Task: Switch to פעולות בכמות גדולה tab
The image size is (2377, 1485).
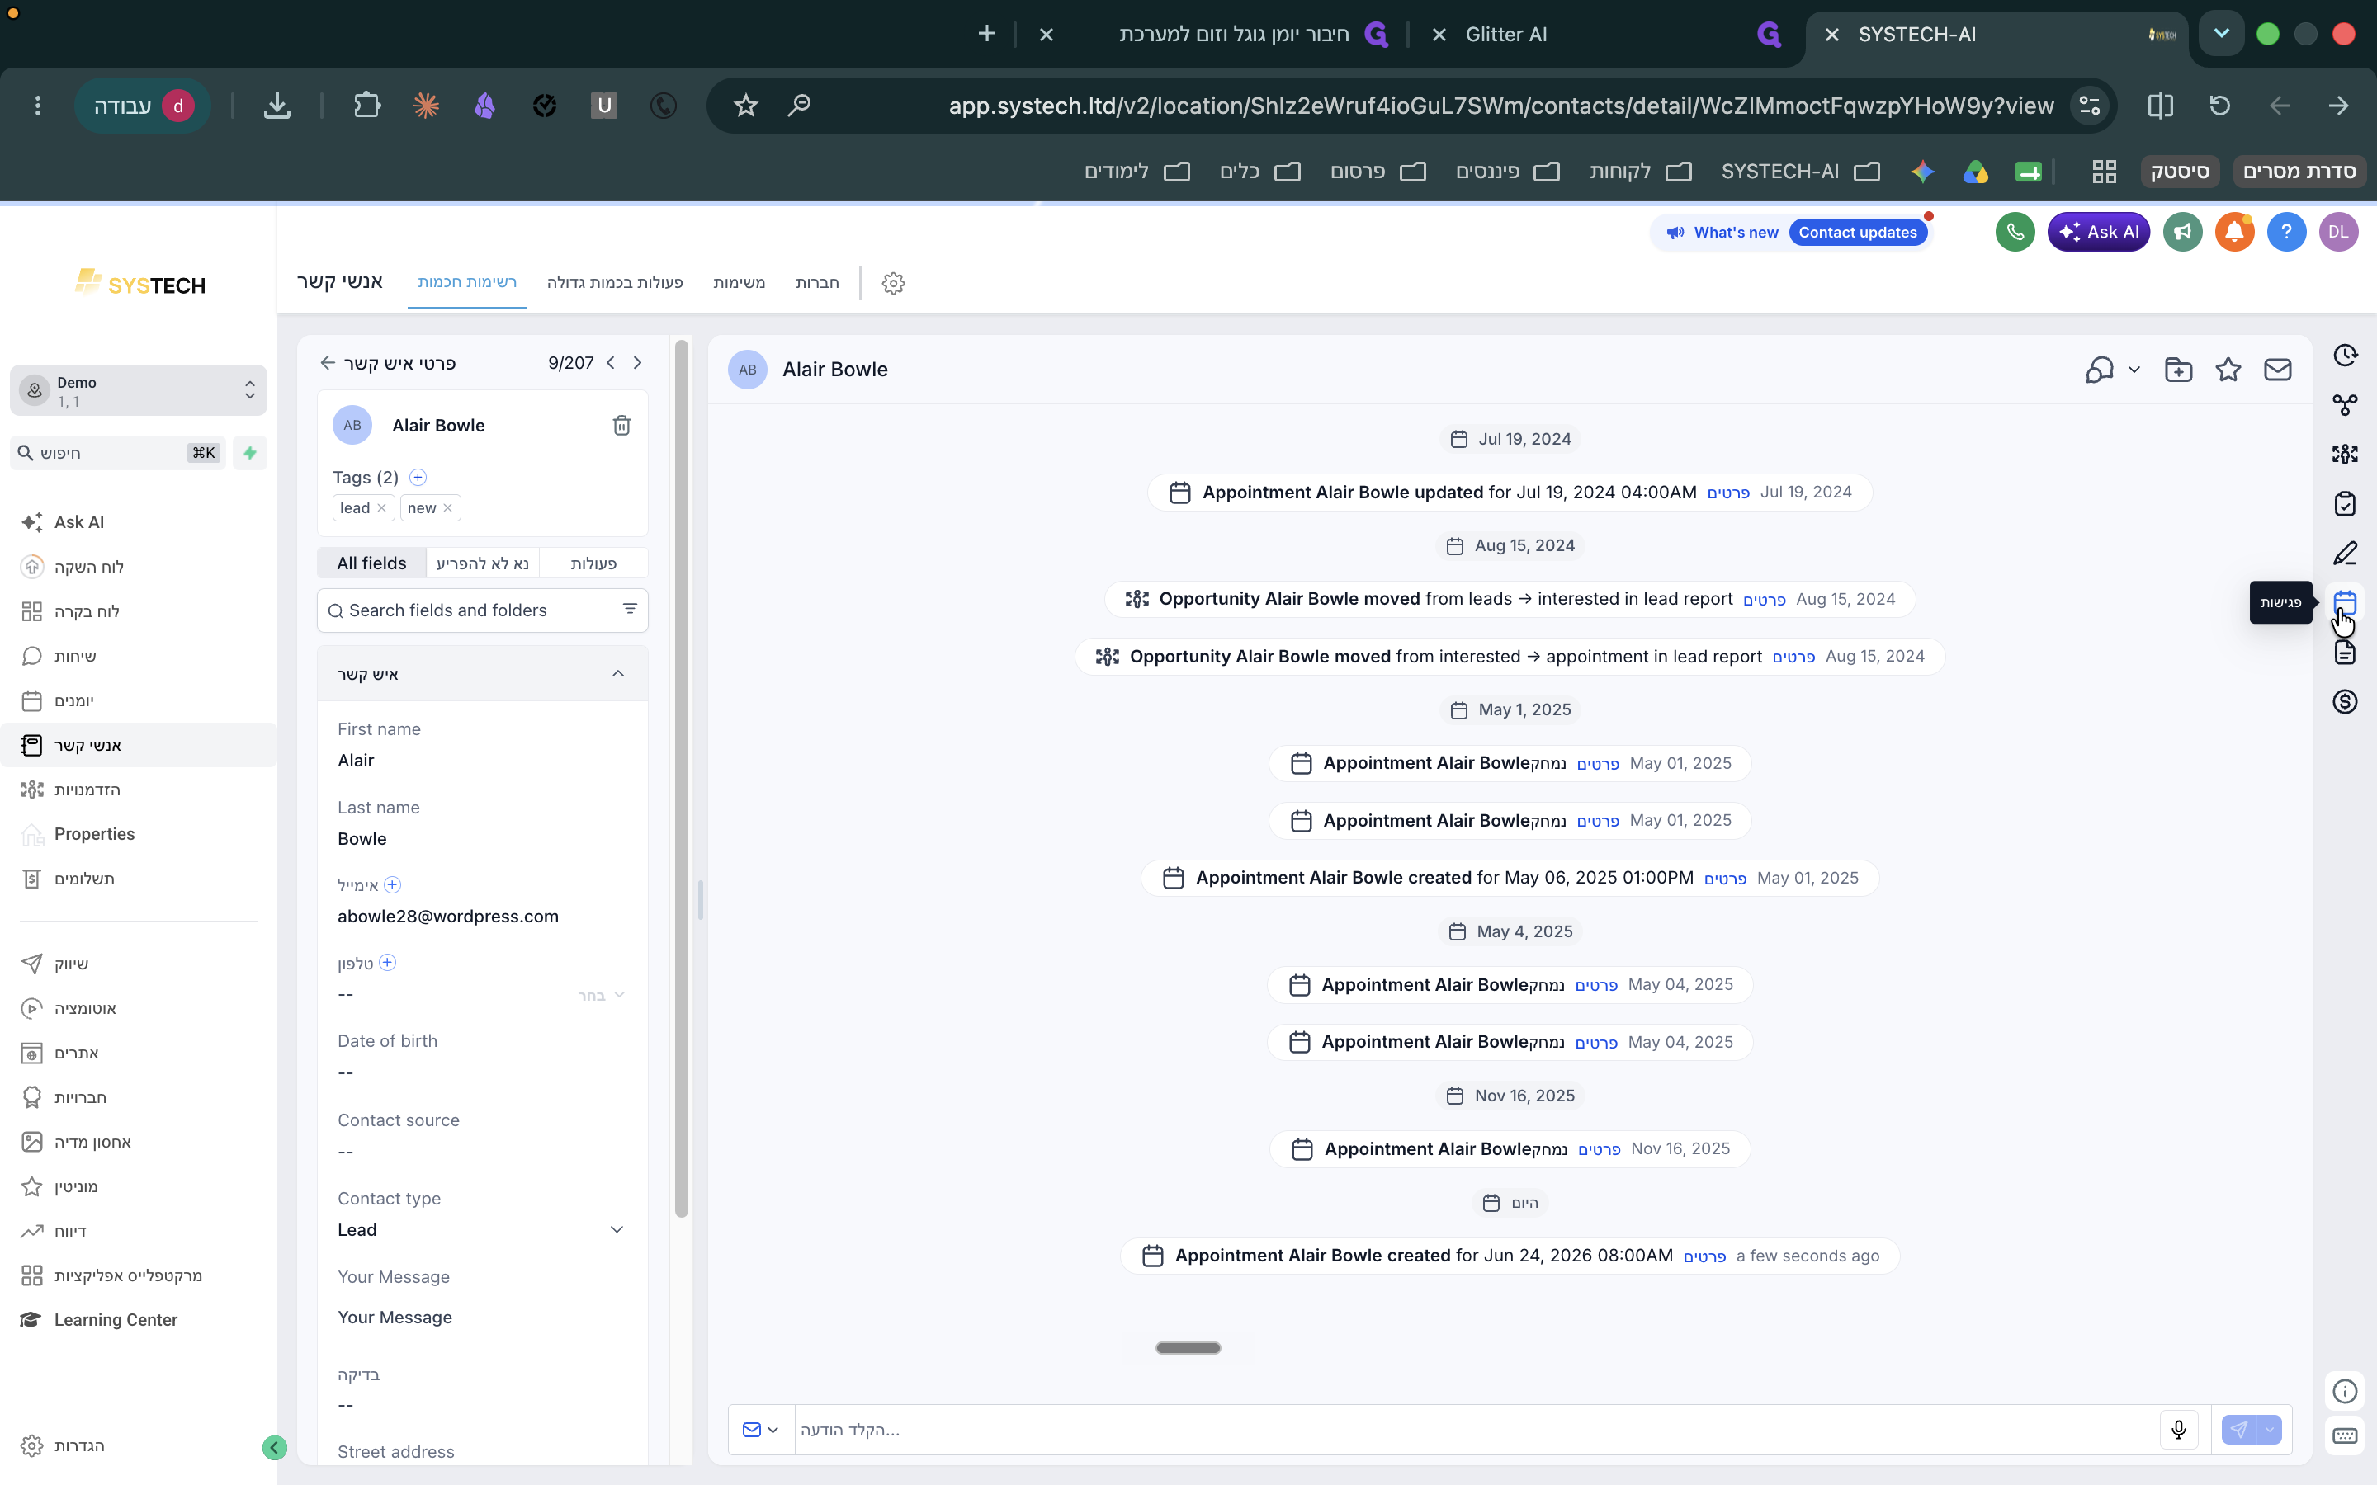Action: click(x=615, y=282)
